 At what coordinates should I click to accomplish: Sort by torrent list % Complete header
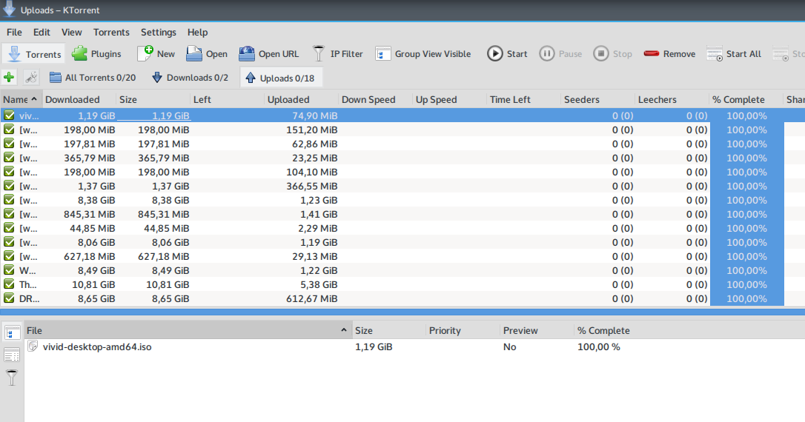[746, 99]
